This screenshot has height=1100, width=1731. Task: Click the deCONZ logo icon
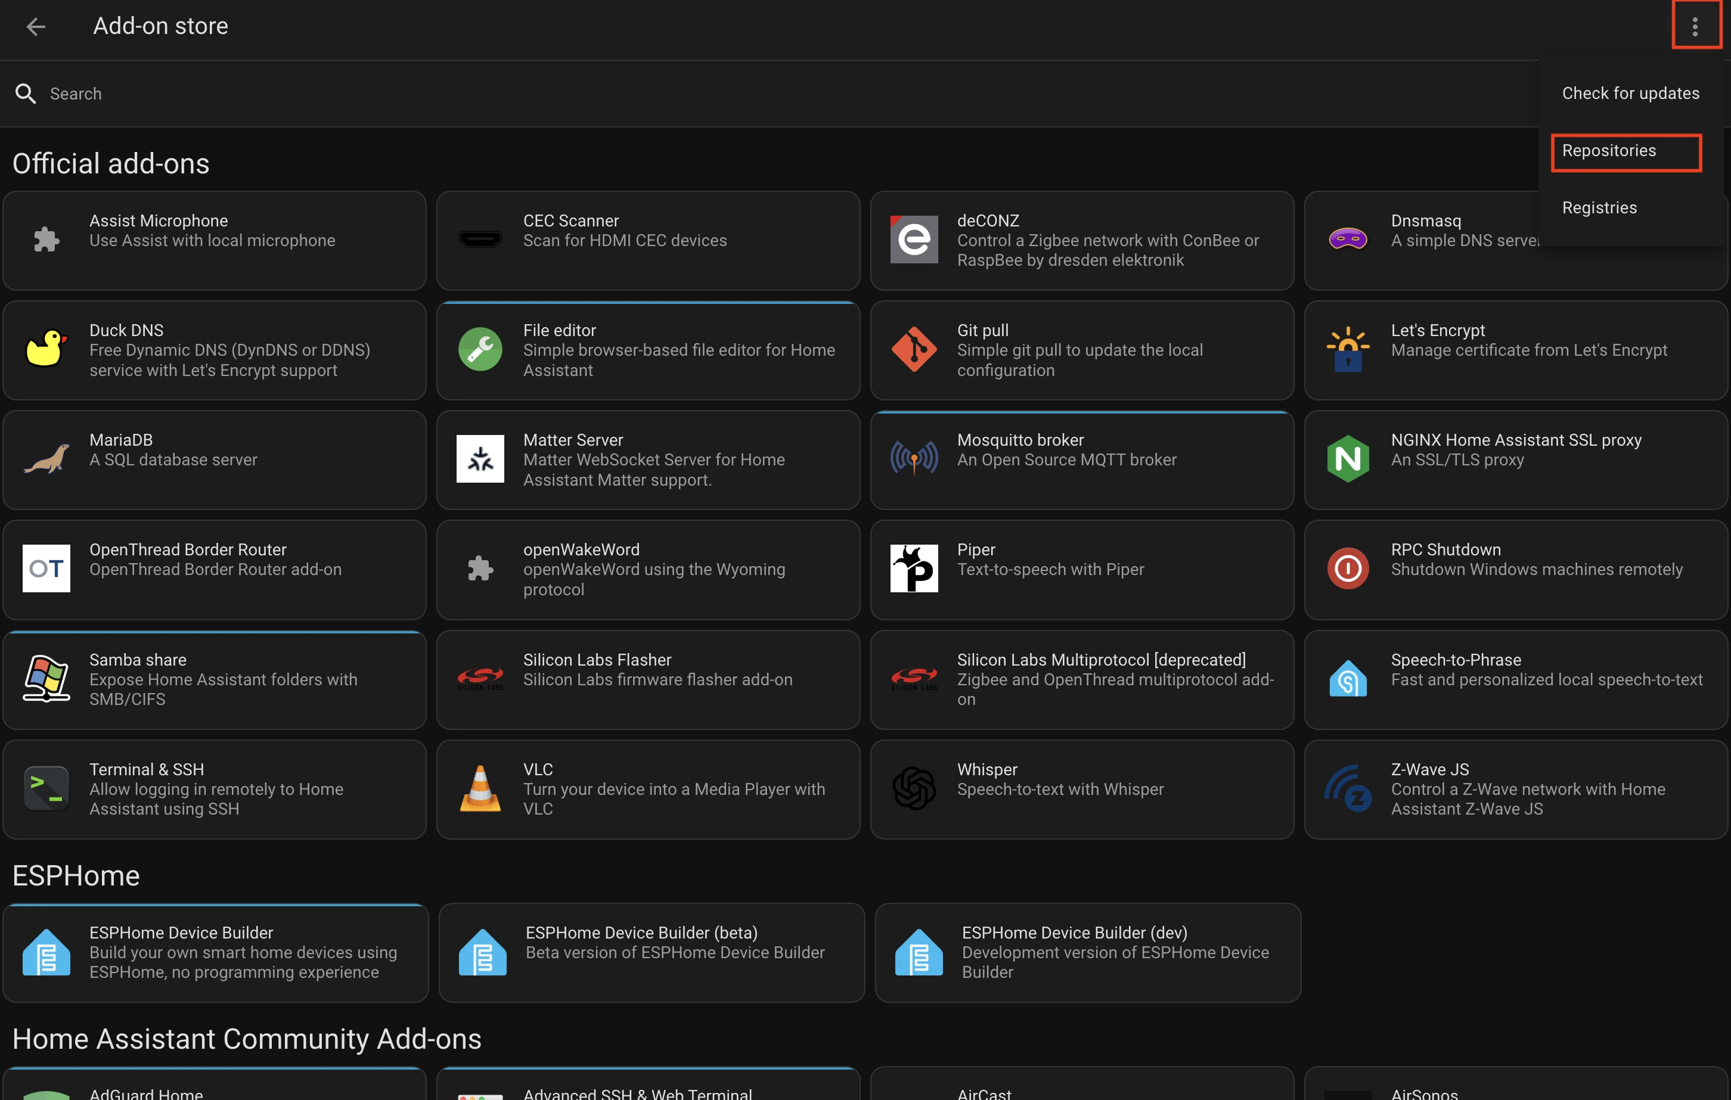click(x=914, y=240)
